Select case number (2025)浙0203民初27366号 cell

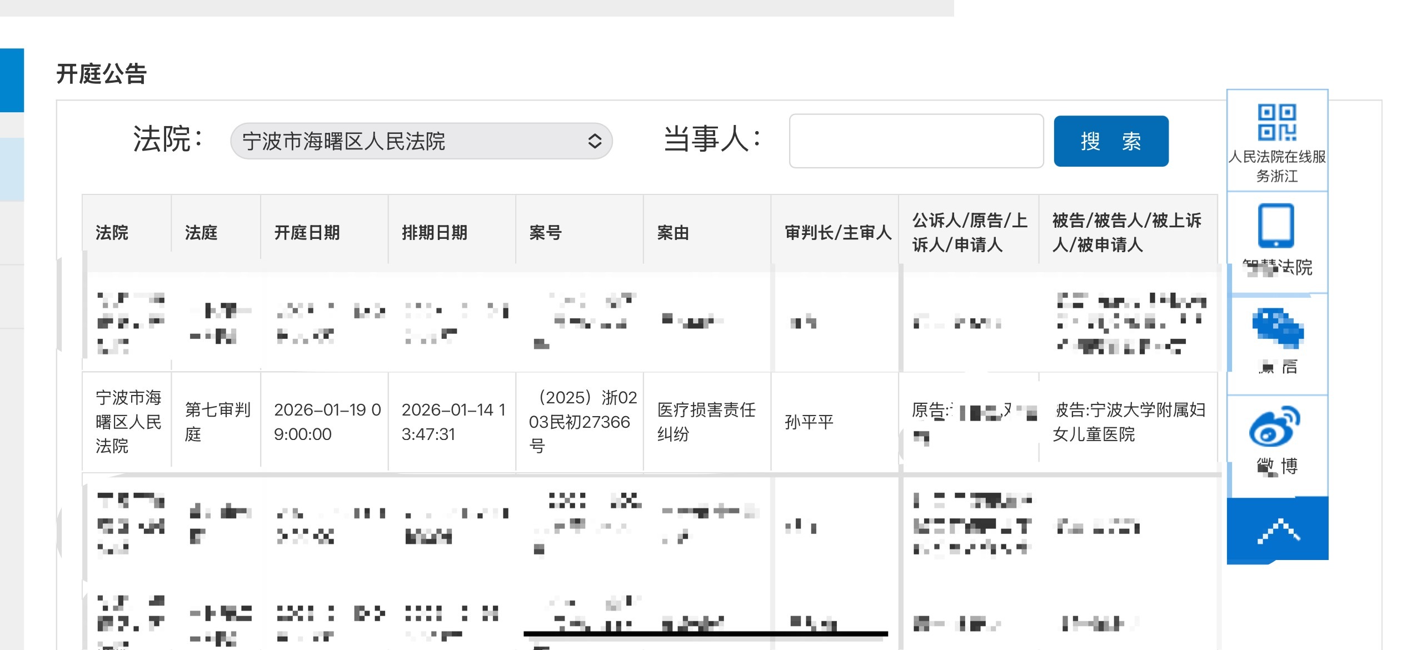point(580,422)
